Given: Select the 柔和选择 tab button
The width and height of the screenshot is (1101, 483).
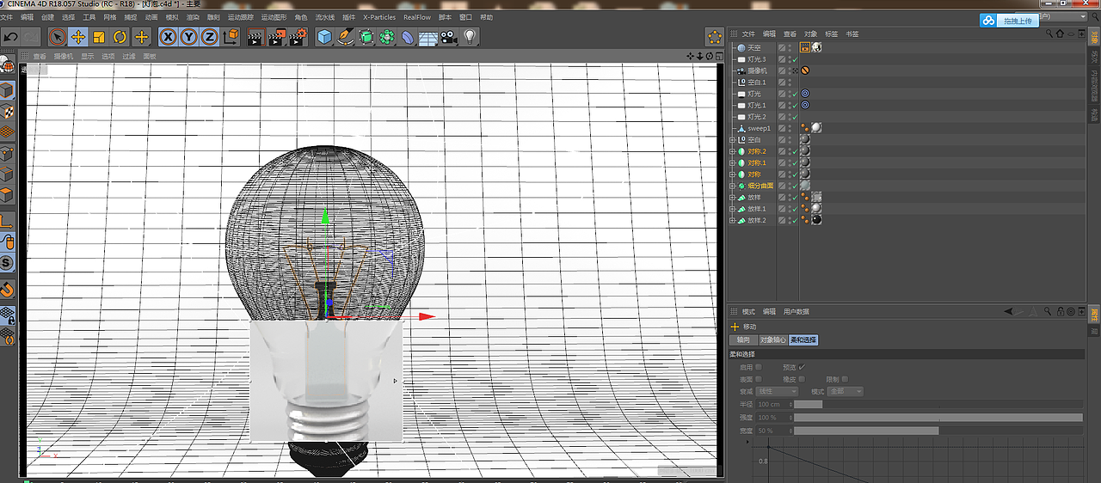Looking at the screenshot, I should coord(803,340).
